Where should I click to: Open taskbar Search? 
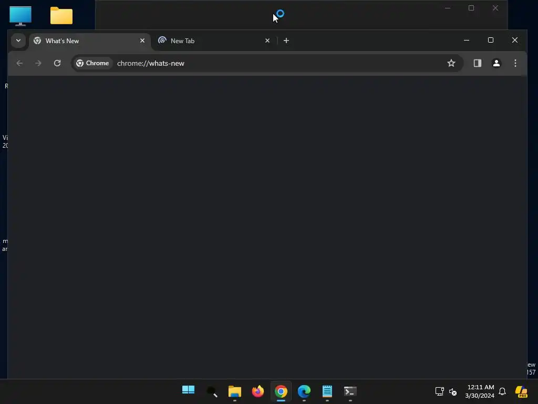click(212, 391)
